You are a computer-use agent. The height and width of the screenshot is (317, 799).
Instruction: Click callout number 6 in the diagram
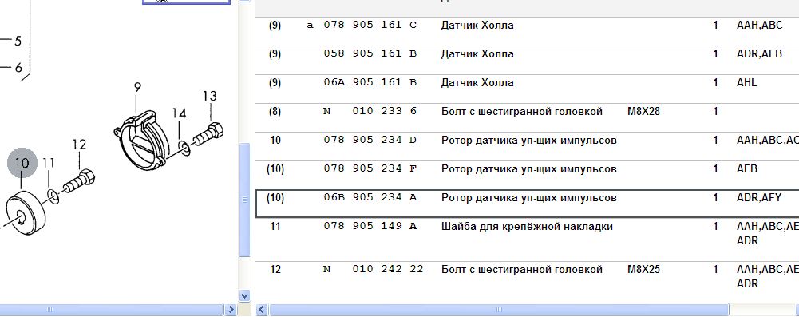click(18, 67)
